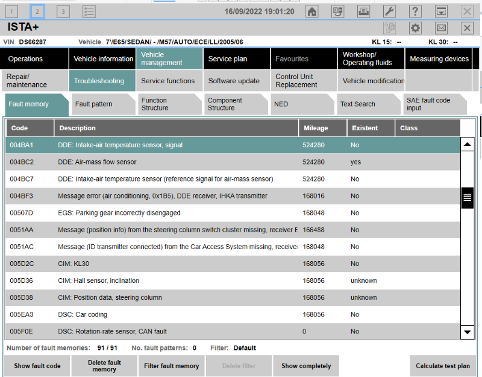
Task: Select fault 004BF3 message error row
Action: 233,195
